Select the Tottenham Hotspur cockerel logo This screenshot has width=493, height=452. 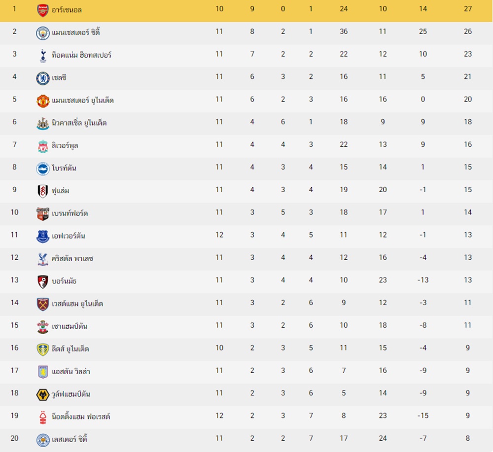[x=43, y=56]
